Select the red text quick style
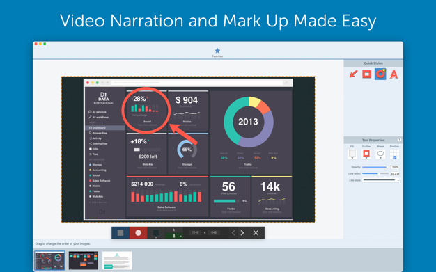436x272 pixels. (394, 74)
